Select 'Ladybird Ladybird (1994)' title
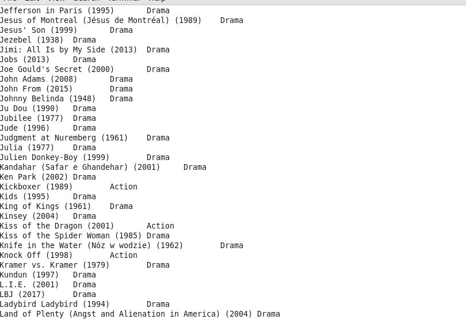 (55, 305)
